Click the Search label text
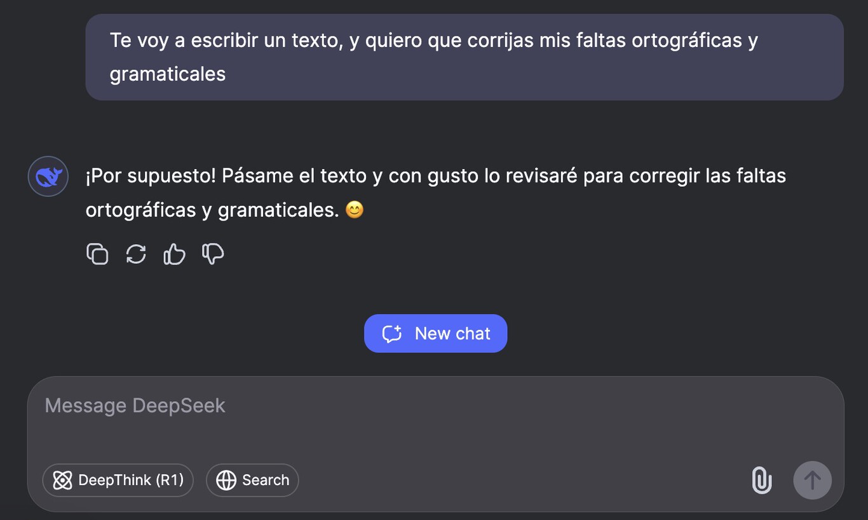 pos(265,481)
